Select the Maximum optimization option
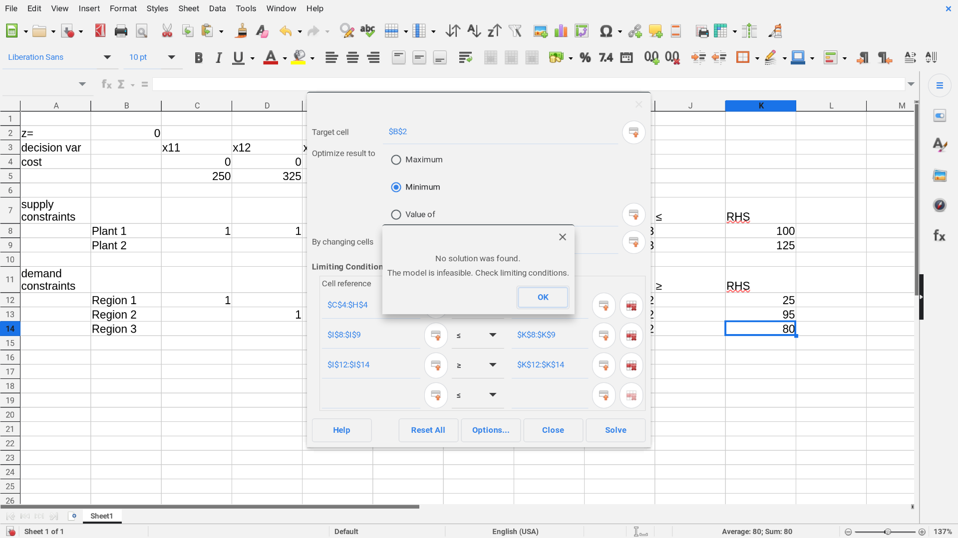The image size is (958, 538). pos(396,160)
